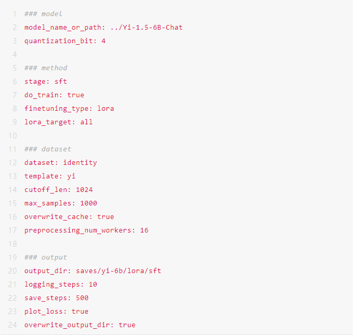
Task: Click the output_dir path saves/yi-6b/lora/sft
Action: coord(119,271)
